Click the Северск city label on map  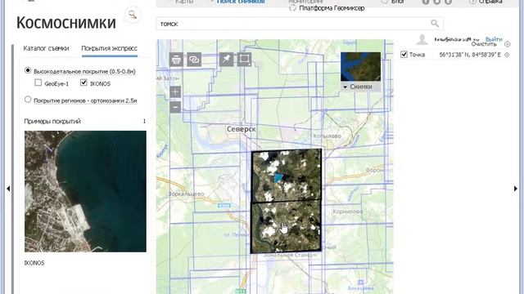pyautogui.click(x=241, y=129)
